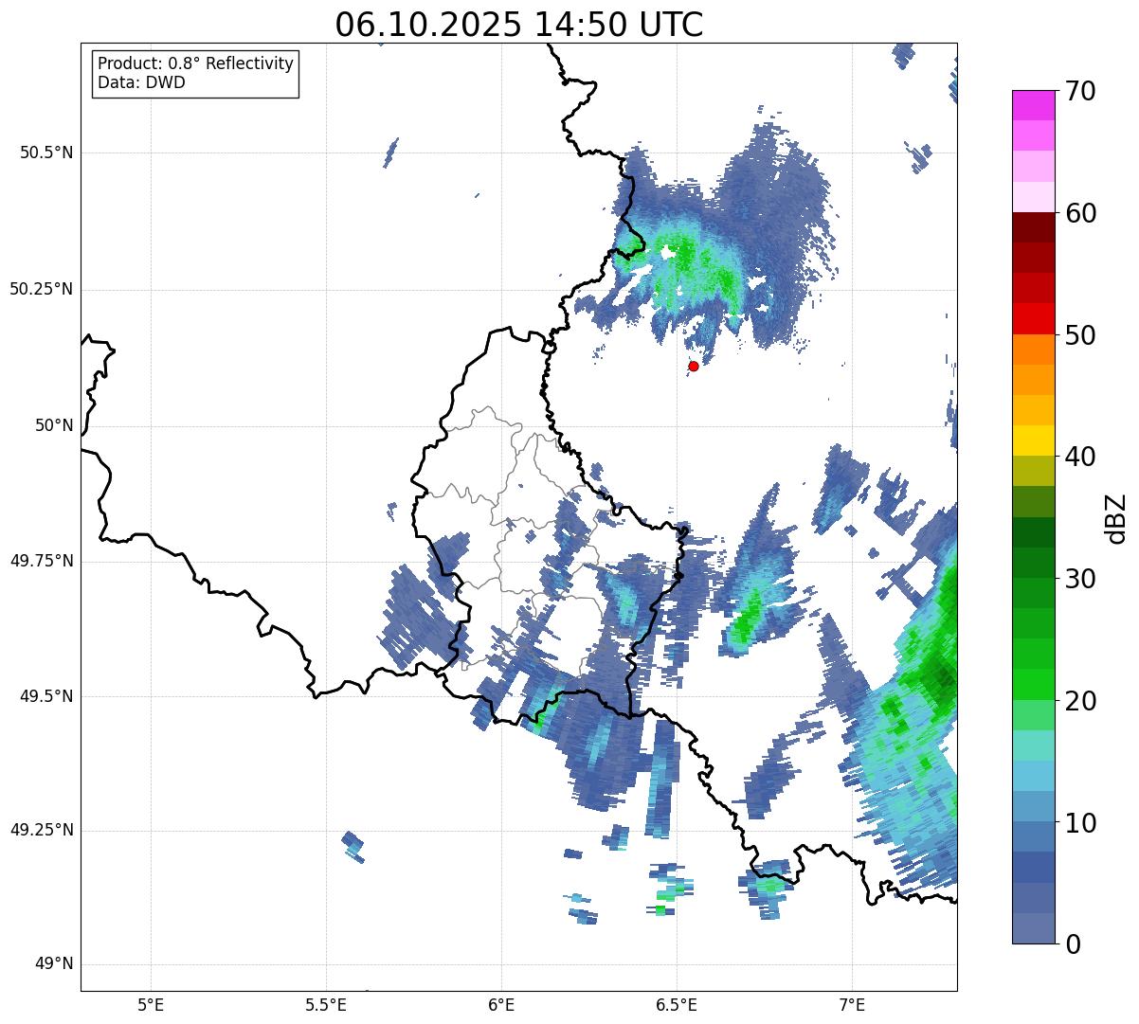The width and height of the screenshot is (1139, 1024).
Task: Pick the dark red 60 dBZ colorbar band
Action: click(x=1033, y=227)
